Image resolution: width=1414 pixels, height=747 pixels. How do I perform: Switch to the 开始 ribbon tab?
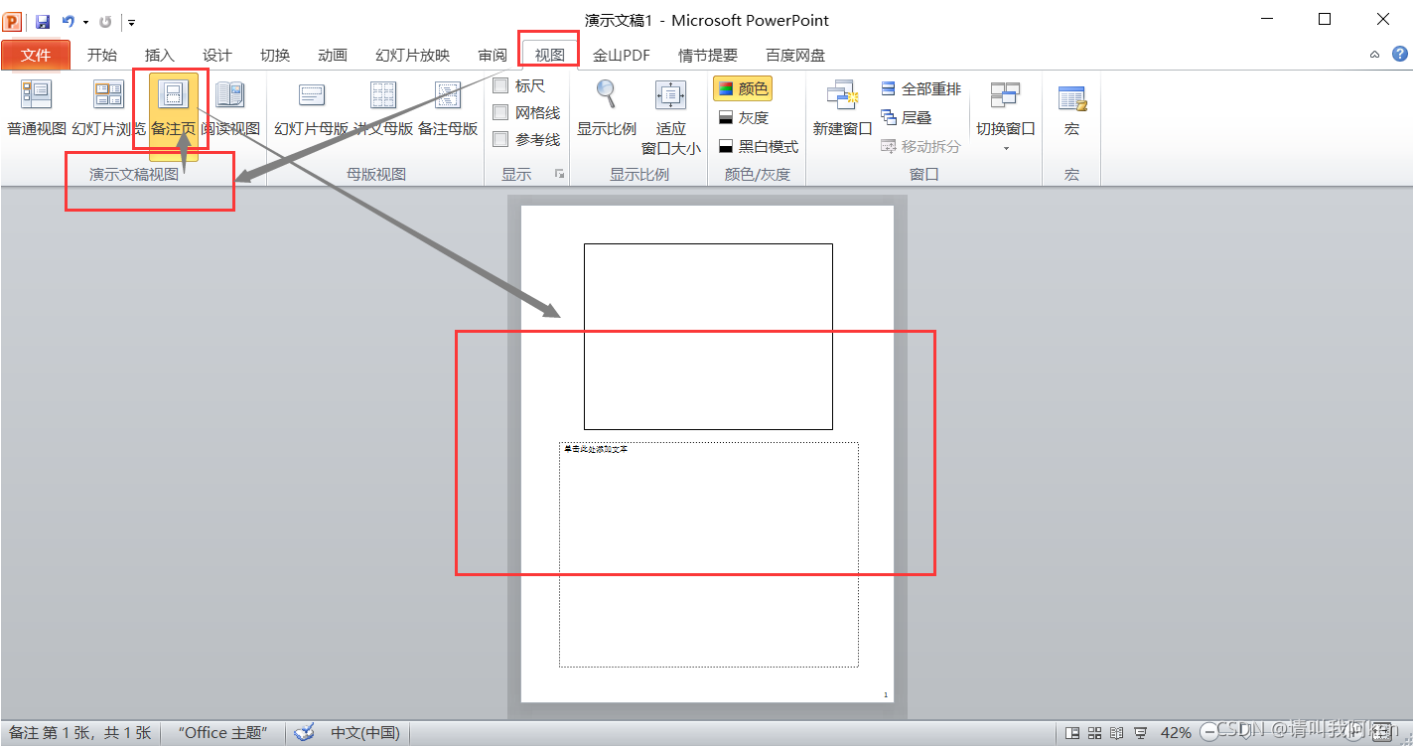tap(101, 56)
